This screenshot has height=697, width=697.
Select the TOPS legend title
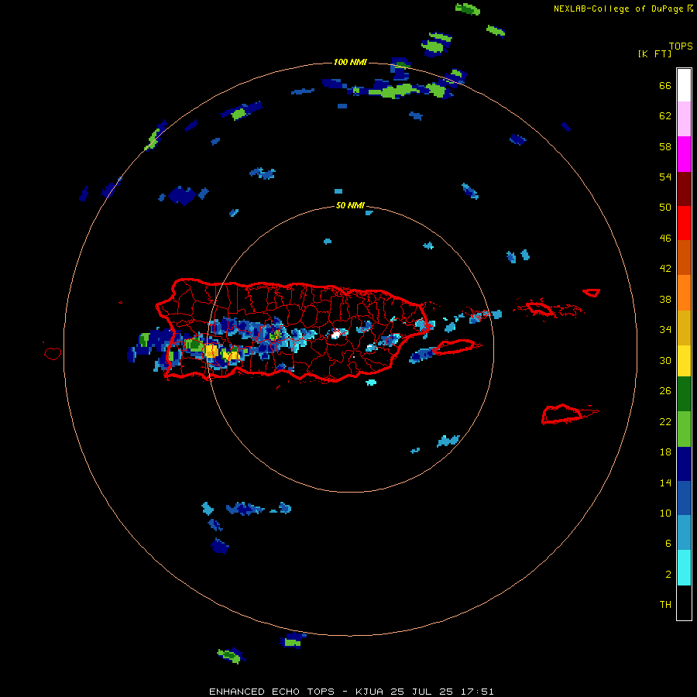[681, 46]
